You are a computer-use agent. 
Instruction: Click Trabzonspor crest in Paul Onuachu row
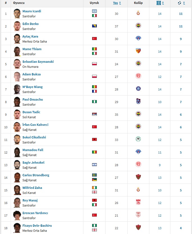click(138, 101)
